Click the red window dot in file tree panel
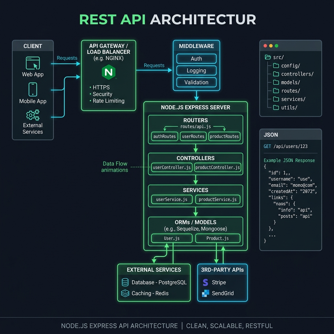Image resolution: width=334 pixels, height=334 pixels. 265,46
